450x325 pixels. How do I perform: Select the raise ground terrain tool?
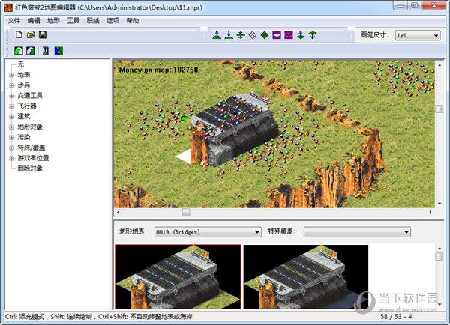(217, 35)
